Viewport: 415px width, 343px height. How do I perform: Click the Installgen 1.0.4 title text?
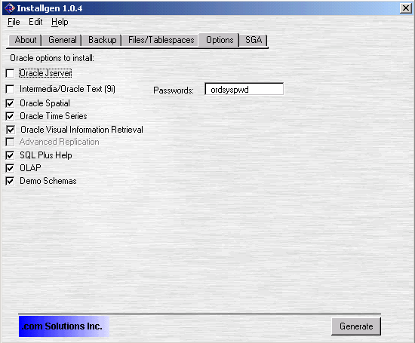(x=50, y=8)
